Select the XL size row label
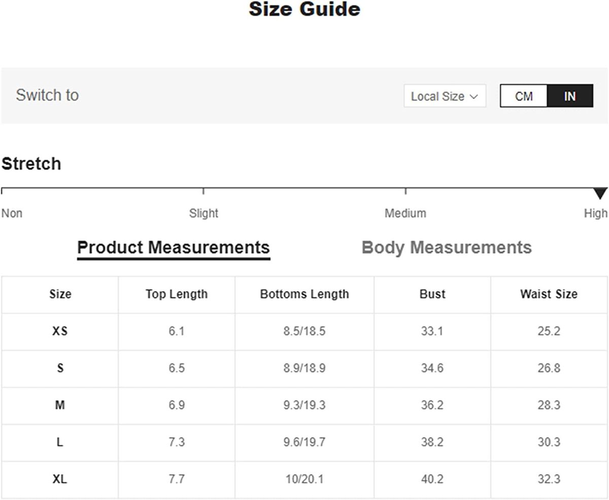The height and width of the screenshot is (500, 609). (60, 479)
